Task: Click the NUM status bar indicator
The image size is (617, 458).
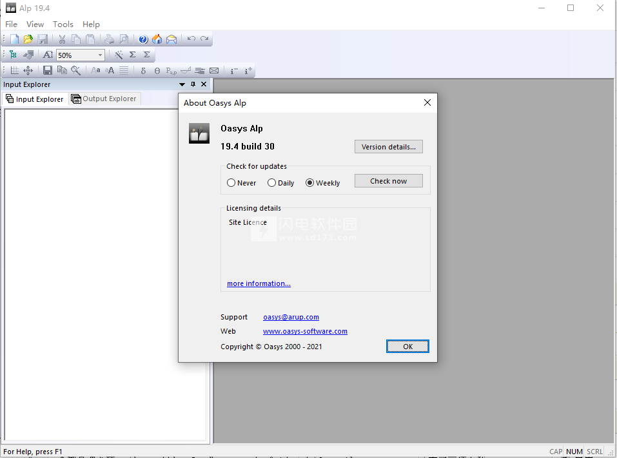Action: [x=574, y=452]
